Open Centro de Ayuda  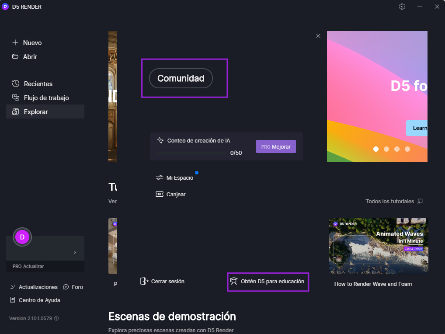pos(35,300)
